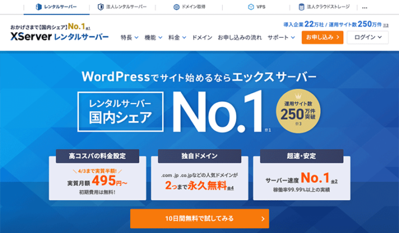Switch to the 法人レンタルサーバー tab

click(x=123, y=7)
